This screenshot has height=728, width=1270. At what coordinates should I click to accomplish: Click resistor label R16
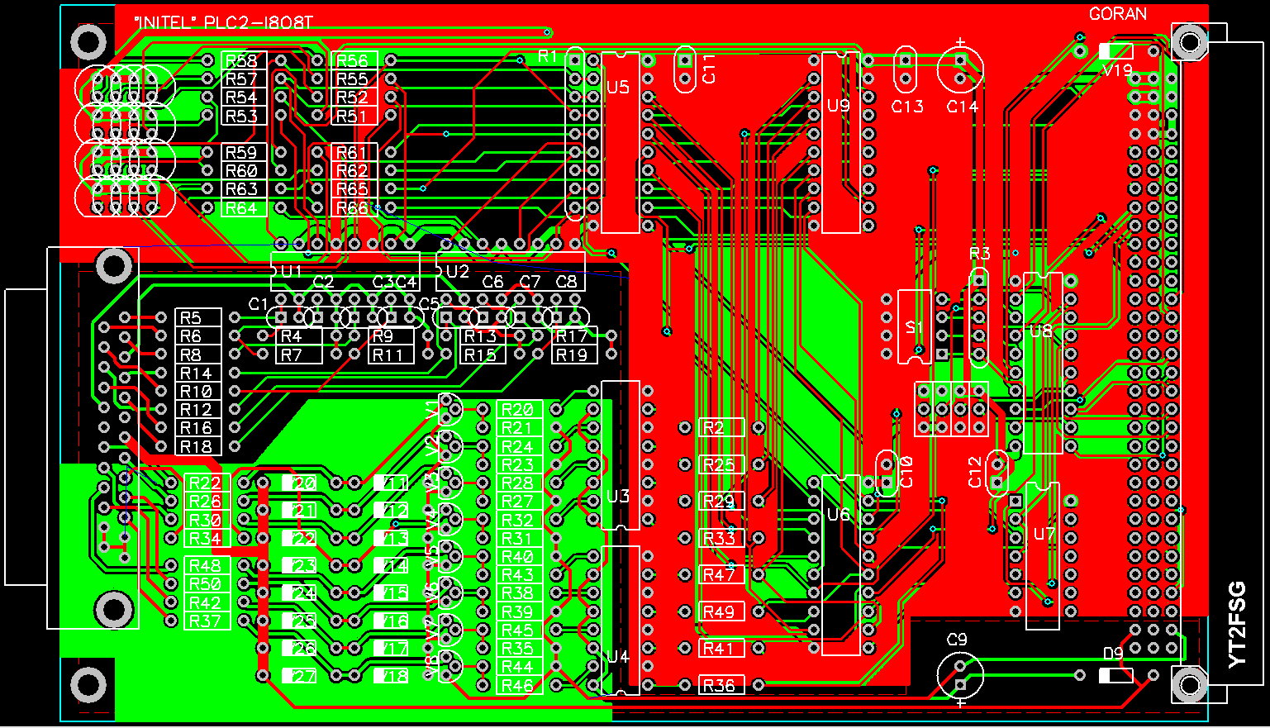pyautogui.click(x=197, y=428)
